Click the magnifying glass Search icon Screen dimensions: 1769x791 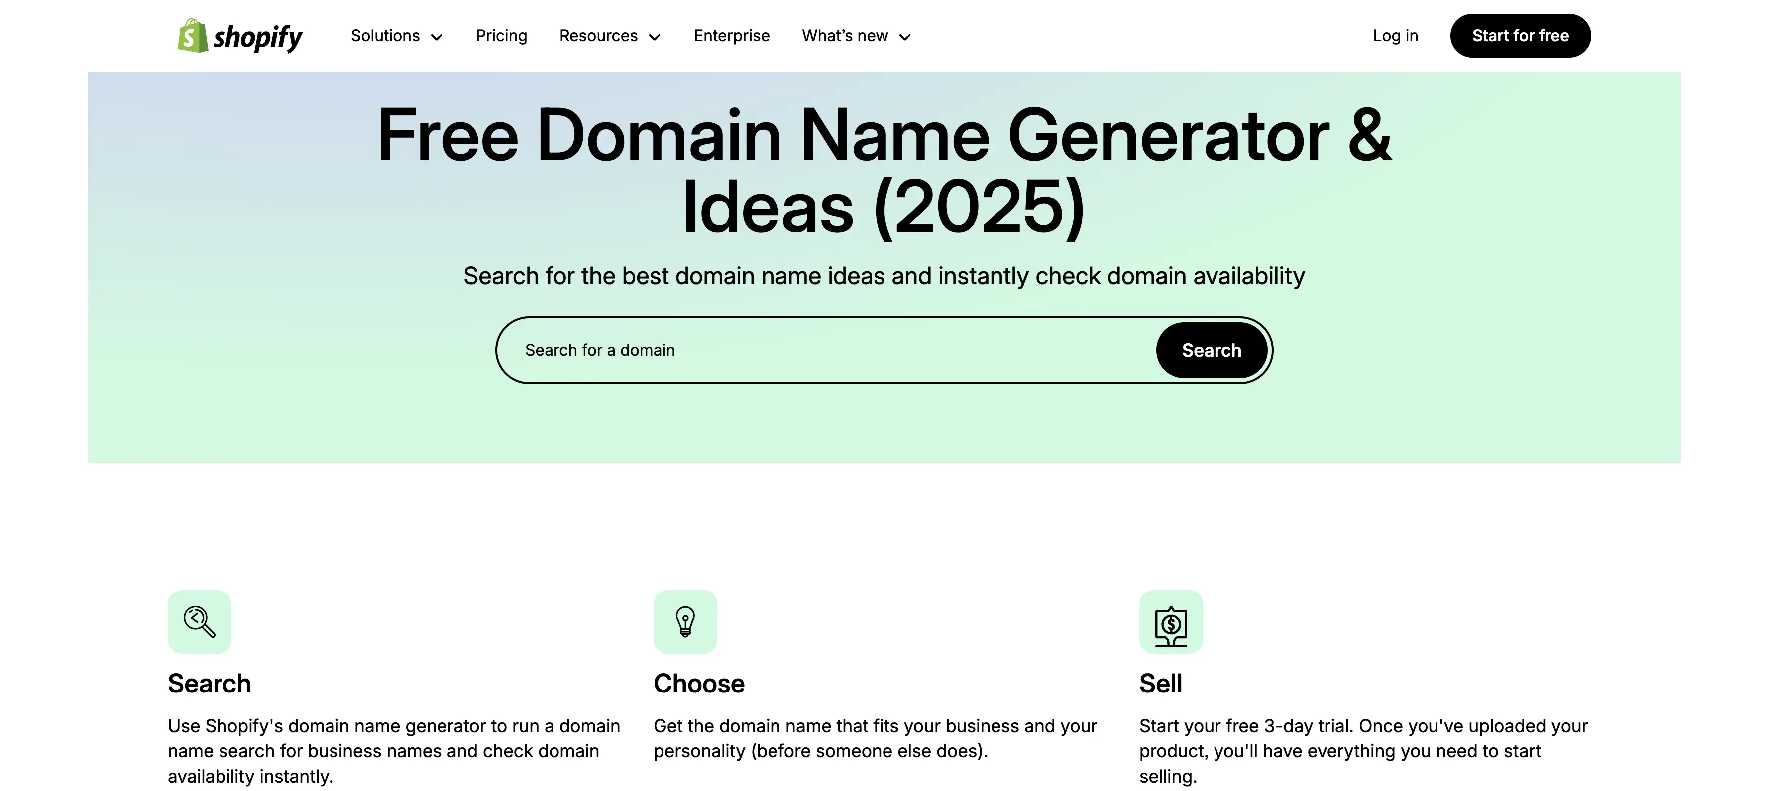199,621
